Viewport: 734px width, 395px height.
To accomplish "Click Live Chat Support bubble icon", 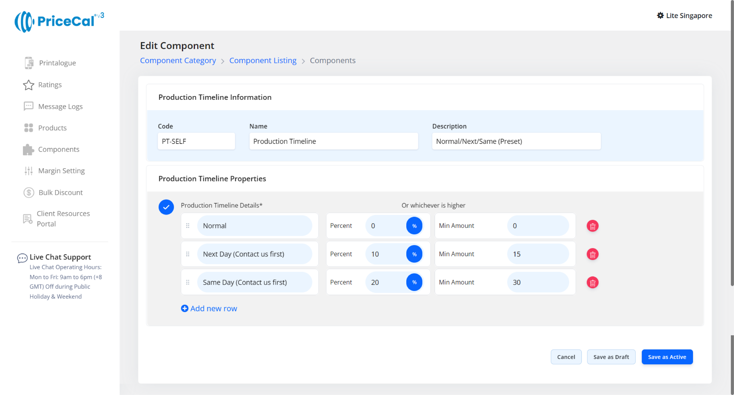I will tap(22, 258).
